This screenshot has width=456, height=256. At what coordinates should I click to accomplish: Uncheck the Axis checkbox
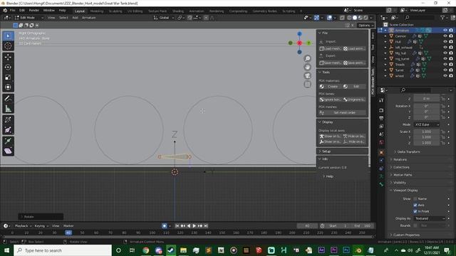(415, 206)
